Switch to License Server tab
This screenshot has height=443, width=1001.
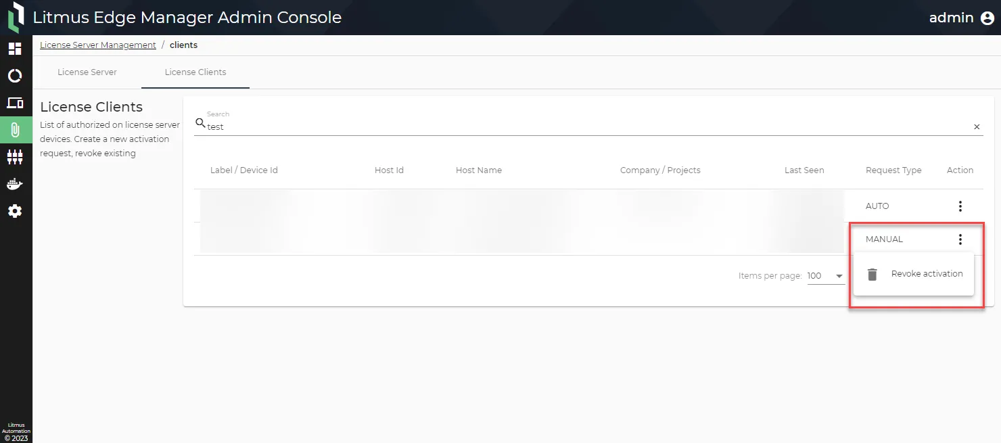[x=87, y=72]
